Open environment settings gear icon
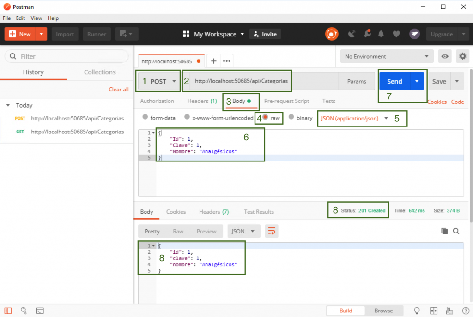 point(462,56)
